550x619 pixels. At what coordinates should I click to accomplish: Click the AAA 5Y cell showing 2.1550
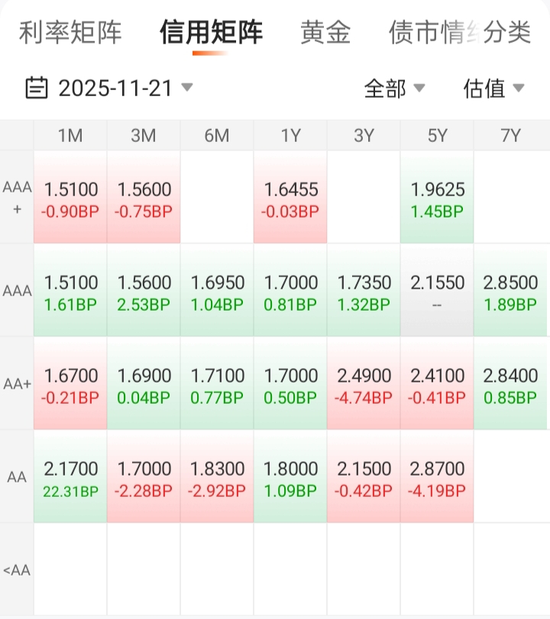(437, 291)
